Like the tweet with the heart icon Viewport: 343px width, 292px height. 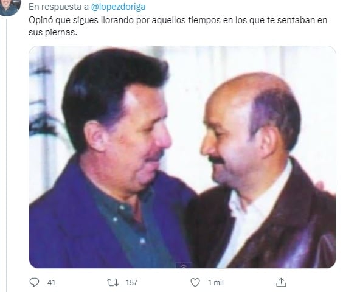pos(195,282)
